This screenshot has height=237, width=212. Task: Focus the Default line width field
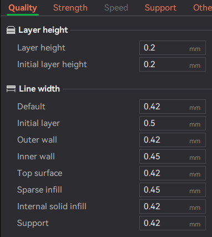(173, 107)
